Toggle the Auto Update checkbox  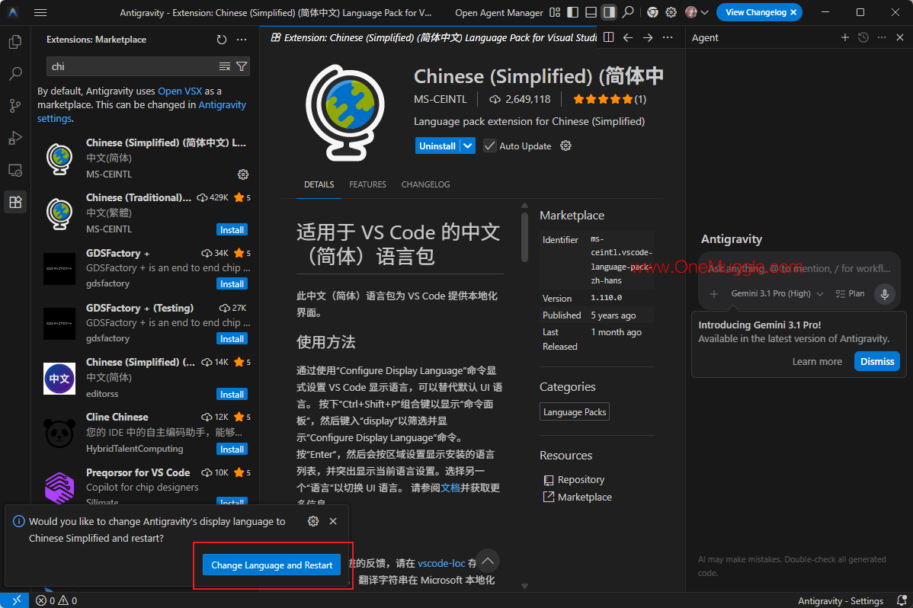pyautogui.click(x=490, y=146)
